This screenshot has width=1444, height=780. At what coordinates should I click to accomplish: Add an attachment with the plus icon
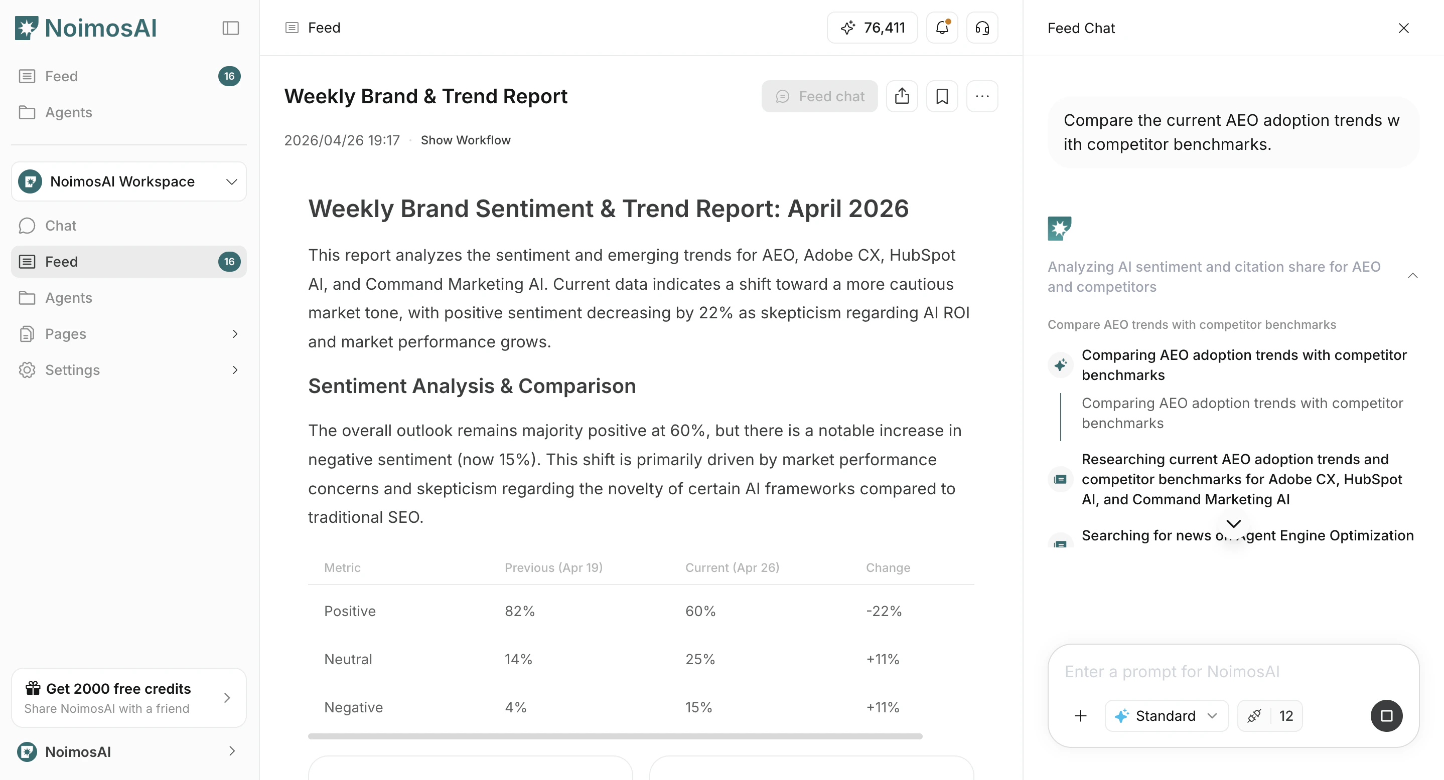tap(1081, 716)
